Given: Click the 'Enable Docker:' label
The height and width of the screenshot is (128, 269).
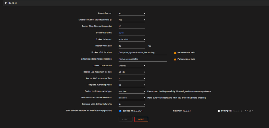Looking at the screenshot, I should tap(105, 13).
